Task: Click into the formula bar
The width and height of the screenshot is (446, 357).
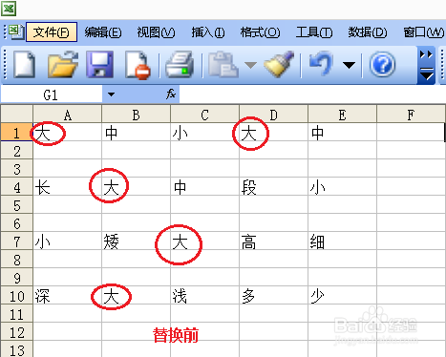Action: pyautogui.click(x=312, y=94)
